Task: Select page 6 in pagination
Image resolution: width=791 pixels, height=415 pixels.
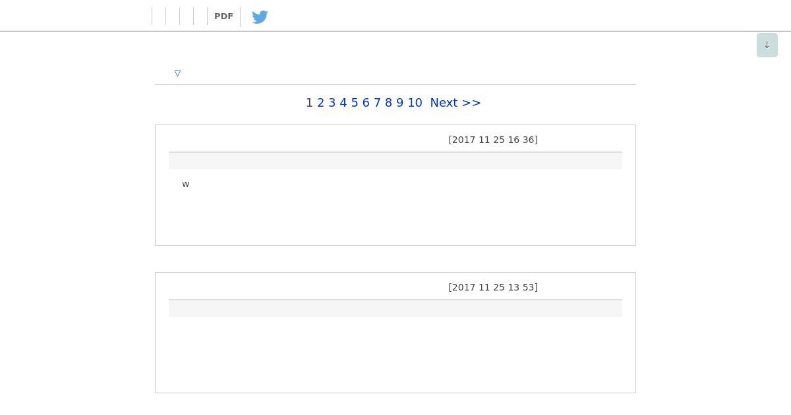Action: click(365, 103)
